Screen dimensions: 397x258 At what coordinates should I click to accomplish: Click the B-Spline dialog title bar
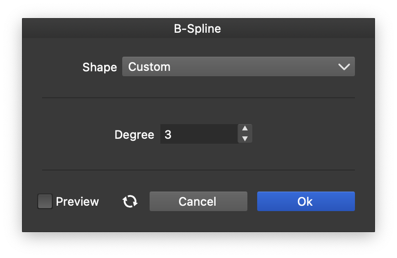coord(198,29)
